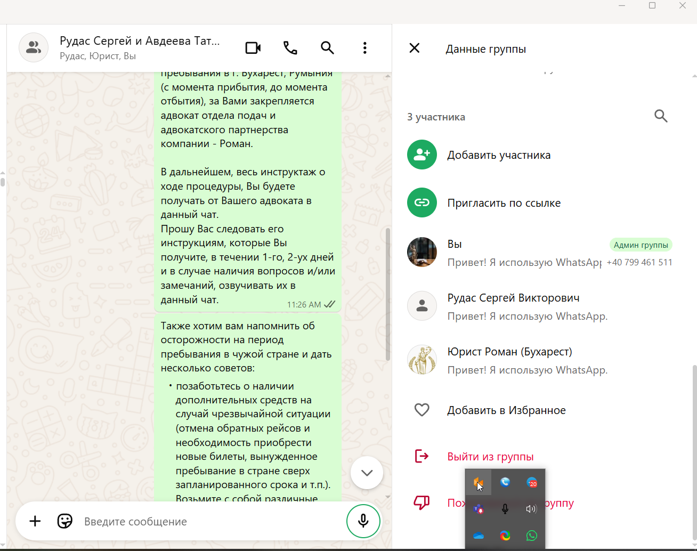Click the 3 участника heading
Viewport: 697px width, 551px height.
pos(436,117)
